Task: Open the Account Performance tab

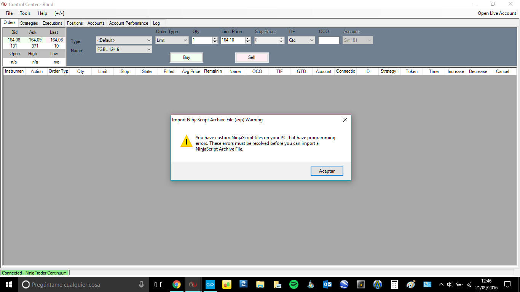Action: pyautogui.click(x=129, y=23)
